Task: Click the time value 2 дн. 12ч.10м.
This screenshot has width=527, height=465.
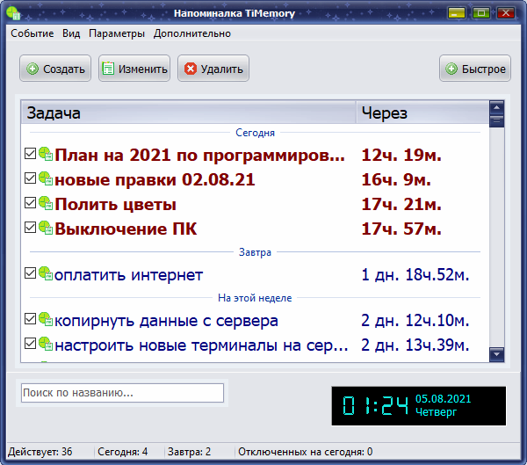Action: 415,320
